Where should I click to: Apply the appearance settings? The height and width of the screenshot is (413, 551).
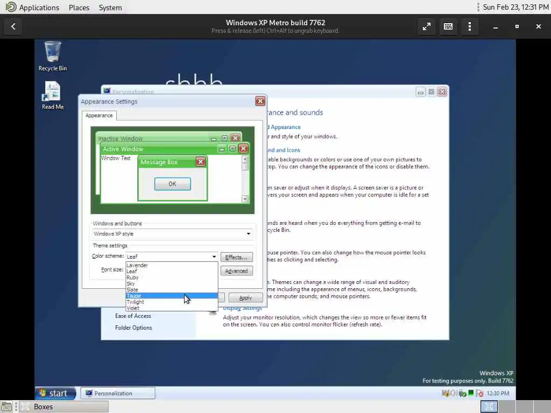pyautogui.click(x=245, y=297)
